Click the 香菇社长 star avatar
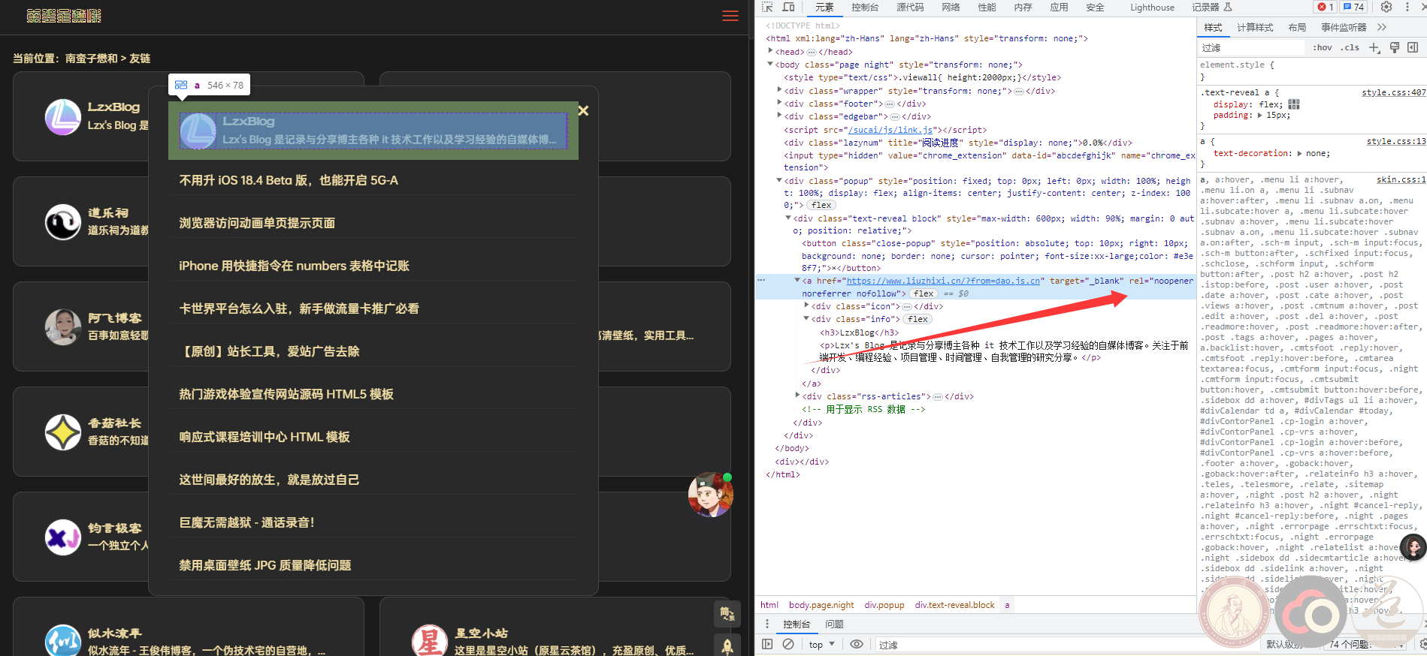Viewport: 1427px width, 656px height. (63, 432)
